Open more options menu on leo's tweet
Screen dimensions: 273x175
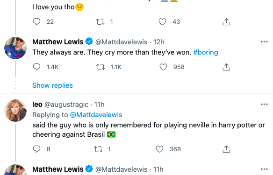pos(264,104)
